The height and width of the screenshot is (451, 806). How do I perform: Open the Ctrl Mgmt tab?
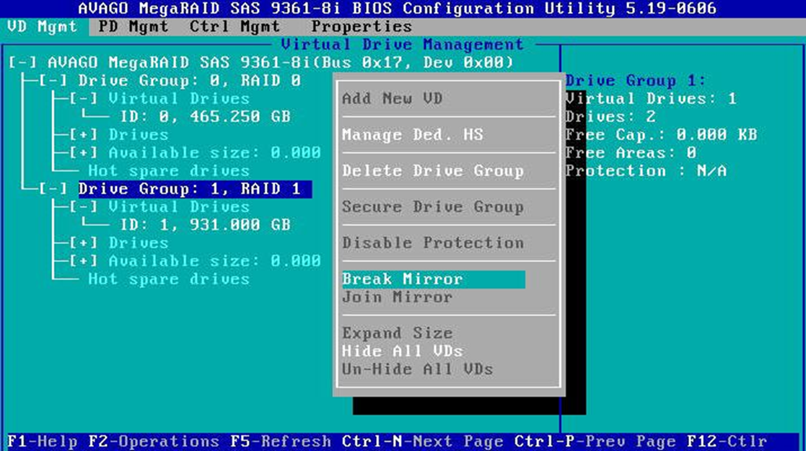235,26
